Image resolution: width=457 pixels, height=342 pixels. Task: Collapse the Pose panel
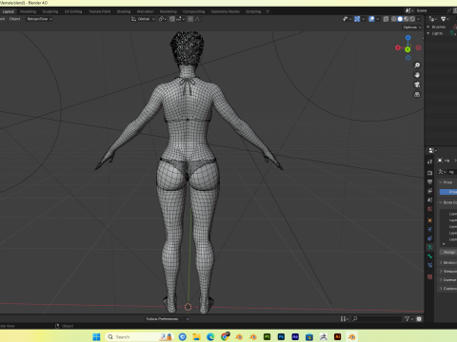[x=441, y=182]
